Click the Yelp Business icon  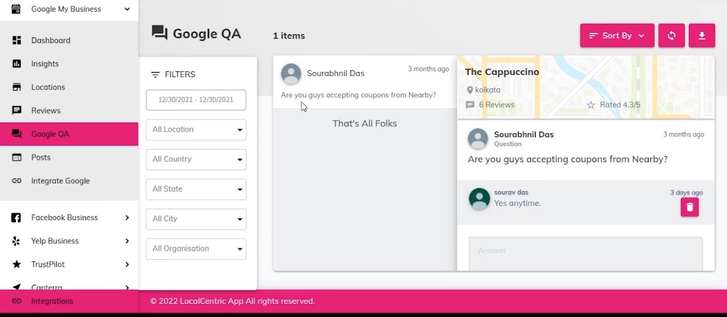[x=17, y=241]
